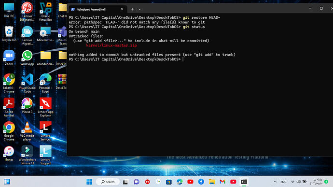Image resolution: width=333 pixels, height=187 pixels.
Task: Open the green notification badge in tray
Action: (326, 182)
